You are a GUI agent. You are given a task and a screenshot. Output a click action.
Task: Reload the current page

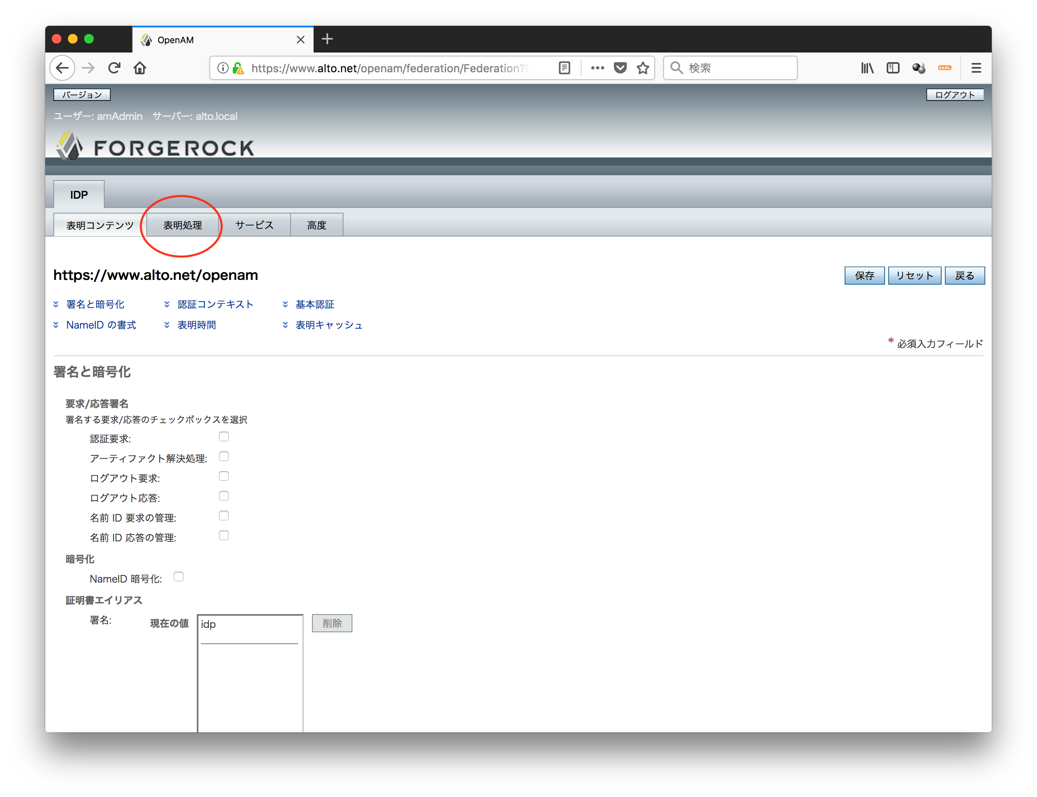pos(114,68)
